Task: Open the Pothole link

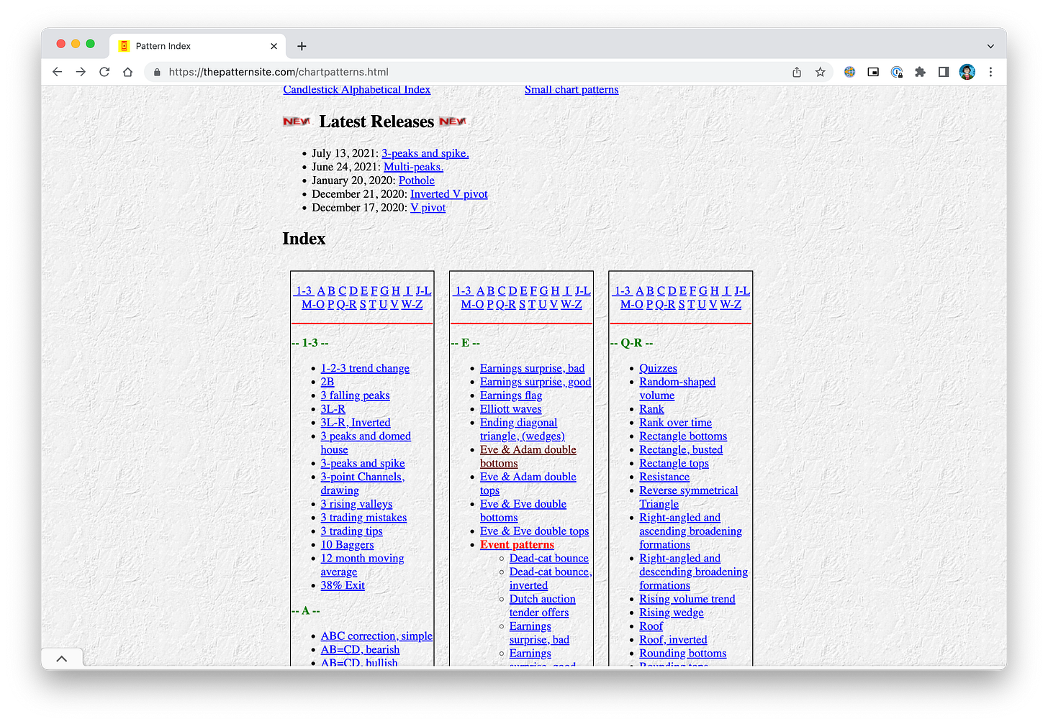Action: tap(417, 180)
